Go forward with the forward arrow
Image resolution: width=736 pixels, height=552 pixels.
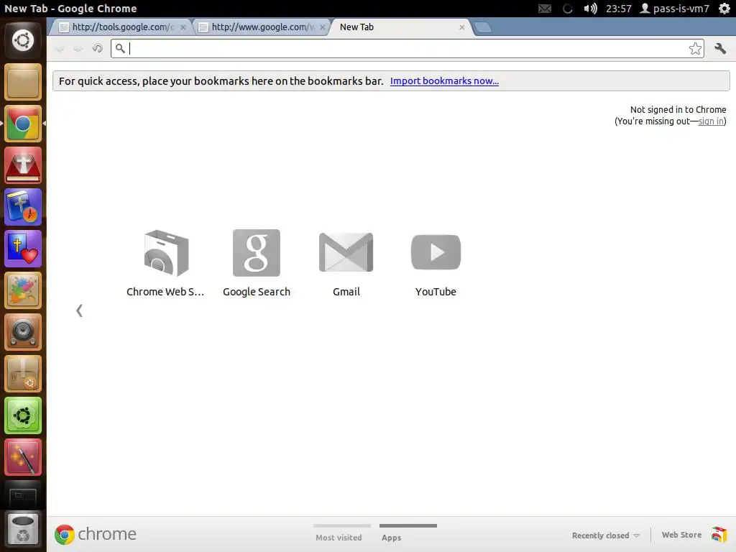[78, 49]
